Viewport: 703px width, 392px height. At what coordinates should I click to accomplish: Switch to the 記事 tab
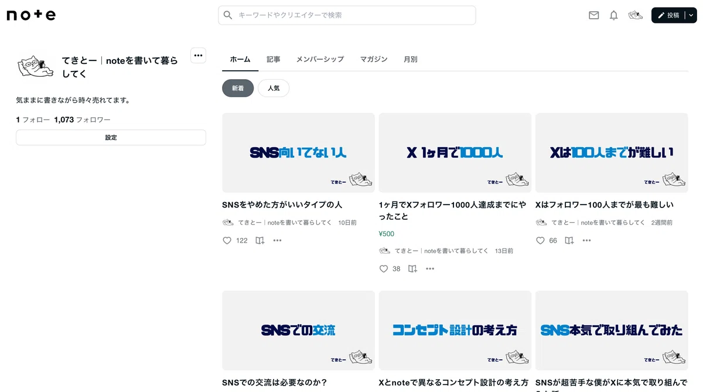point(274,59)
